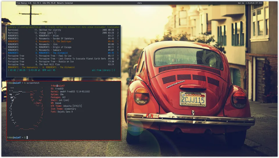
Task: Click the 'vol: 45' indicator in cmus
Action: tap(51, 70)
